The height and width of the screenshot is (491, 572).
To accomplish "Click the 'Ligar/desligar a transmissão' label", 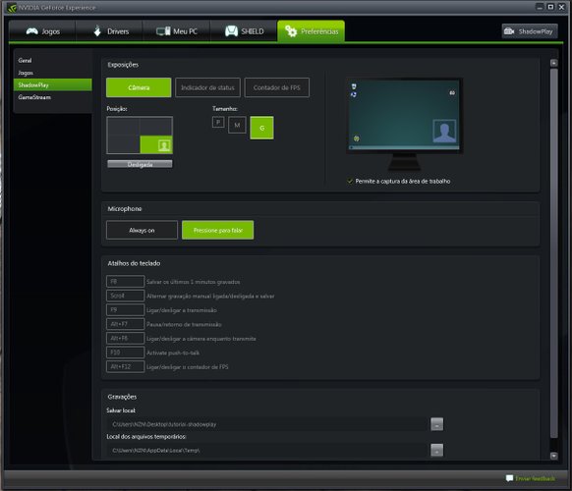I will point(182,310).
